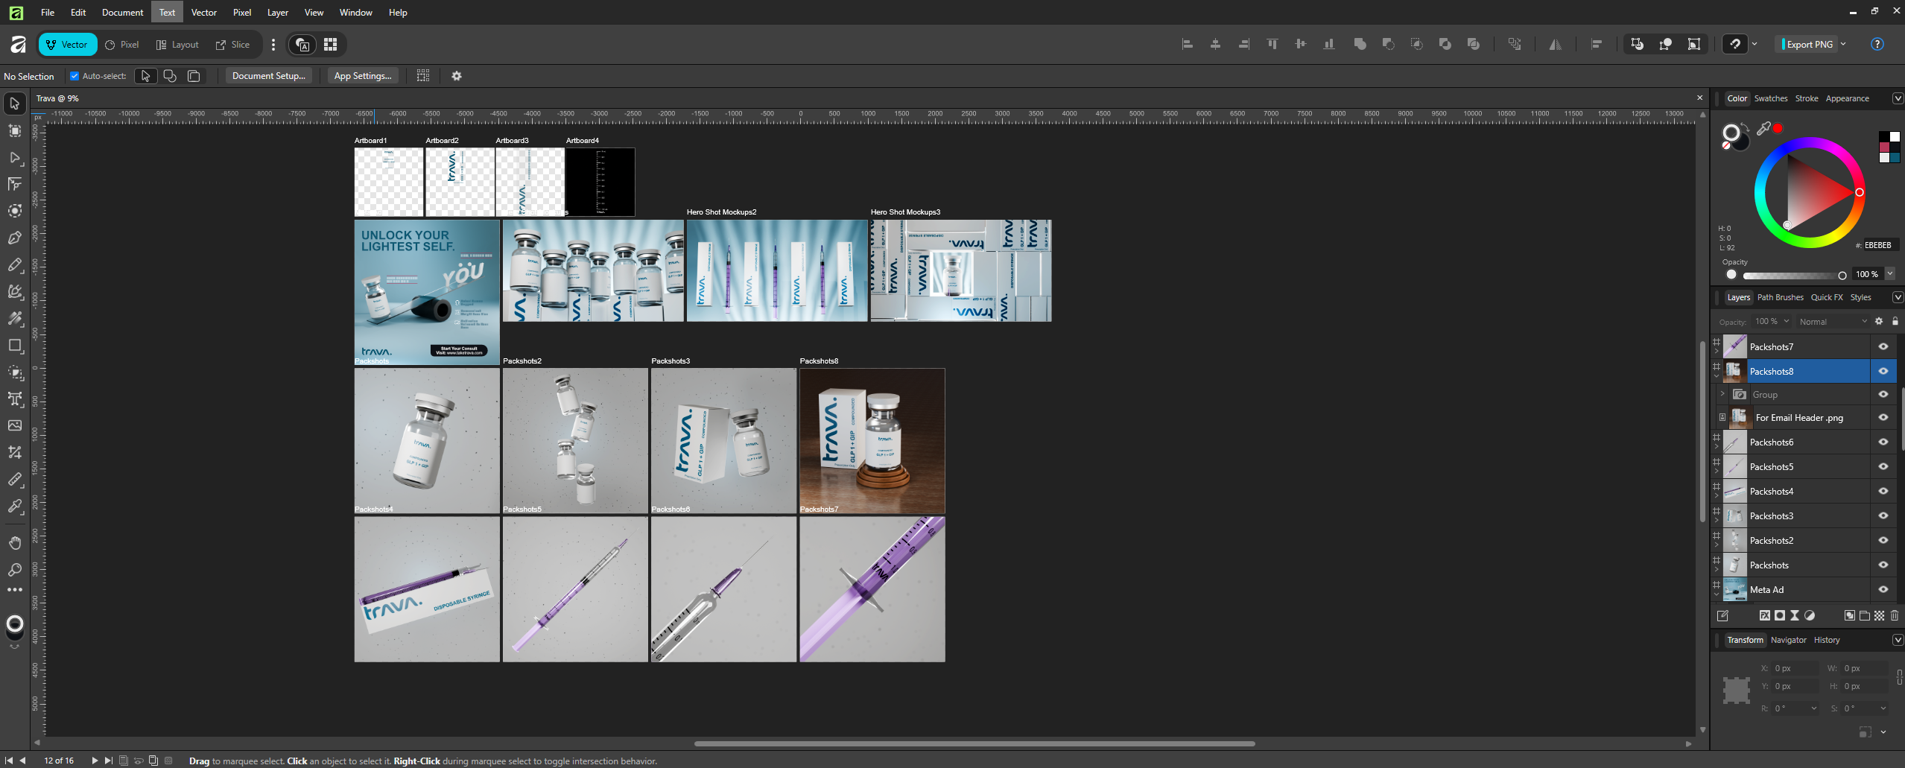Image resolution: width=1905 pixels, height=768 pixels.
Task: Switch to the Slice studio
Action: pyautogui.click(x=232, y=45)
